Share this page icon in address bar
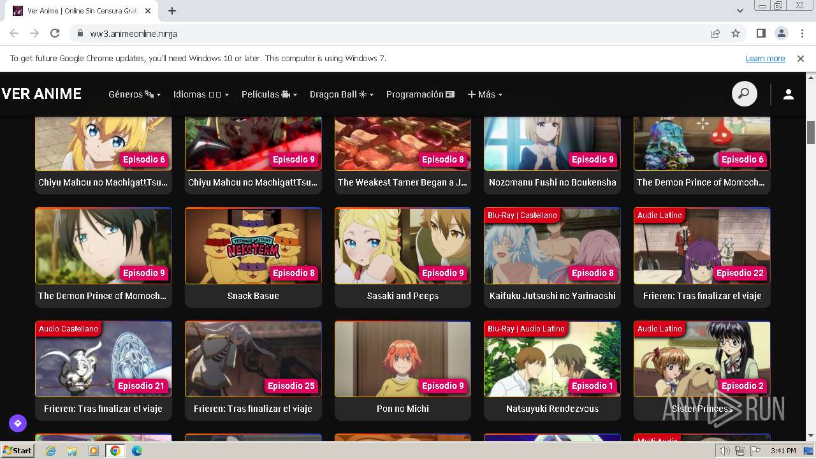 click(x=715, y=33)
